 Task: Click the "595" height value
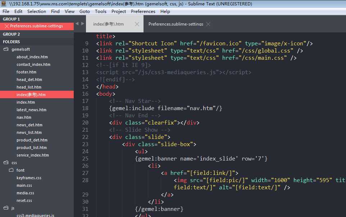(x=324, y=180)
